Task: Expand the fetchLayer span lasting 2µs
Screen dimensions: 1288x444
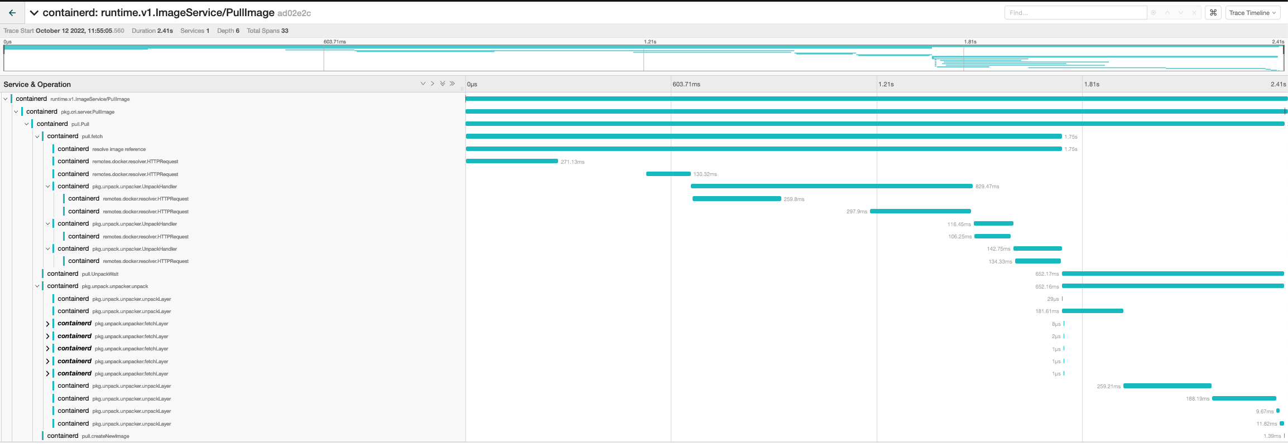Action: pyautogui.click(x=48, y=336)
